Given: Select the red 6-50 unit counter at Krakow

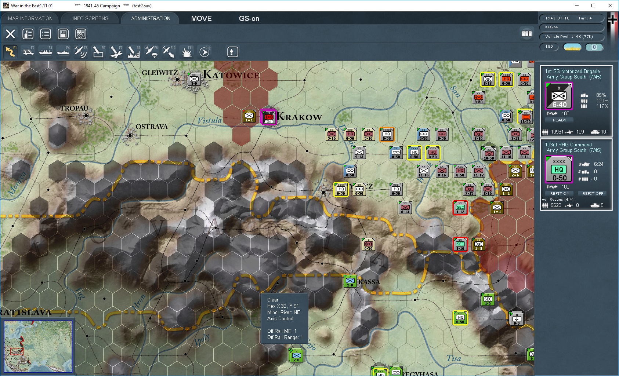Looking at the screenshot, I should [x=269, y=117].
